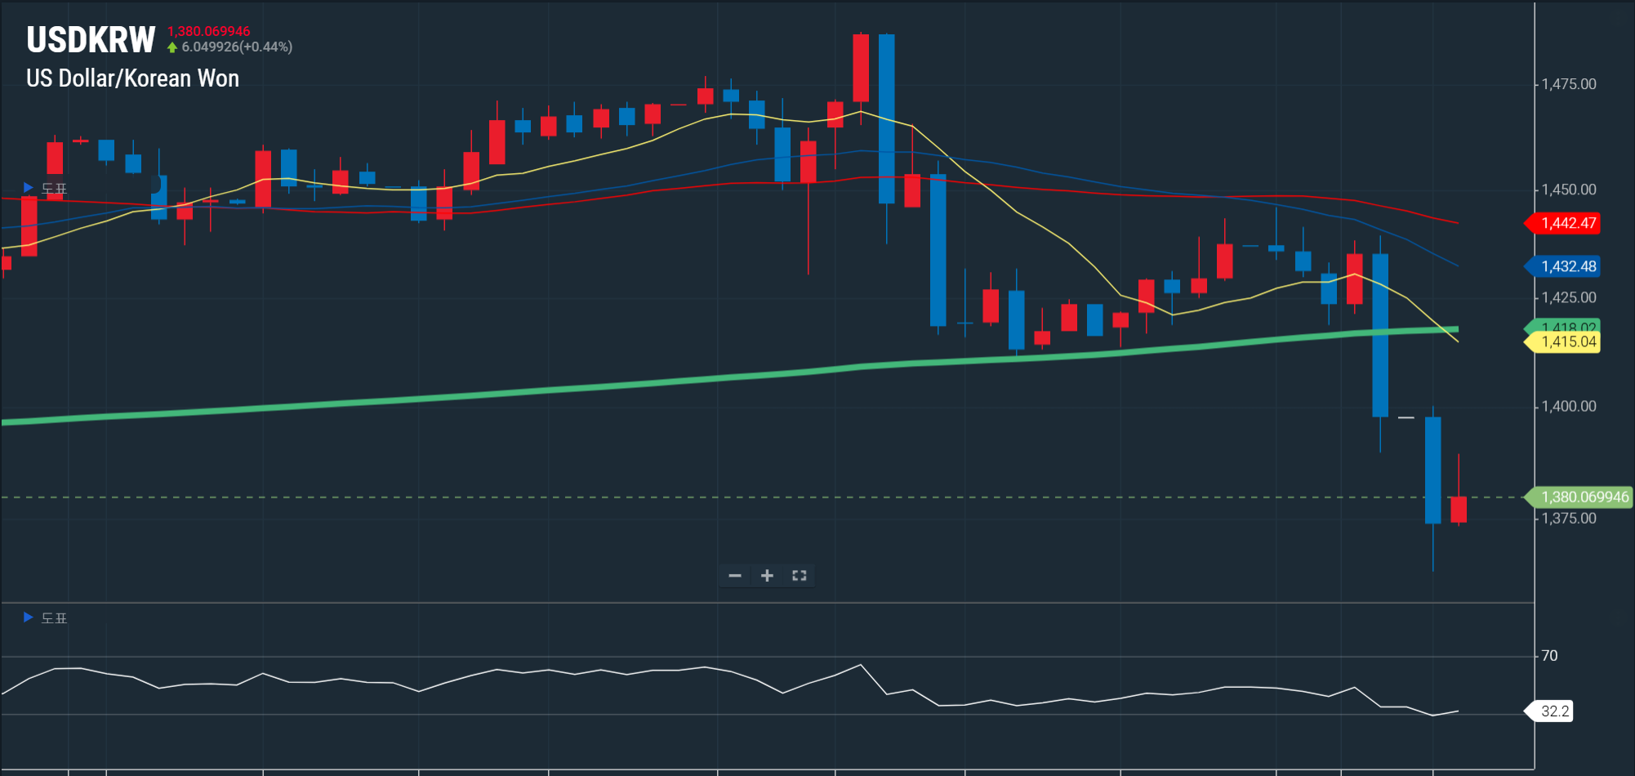Click the zoom in plus button
The height and width of the screenshot is (776, 1635).
point(767,576)
